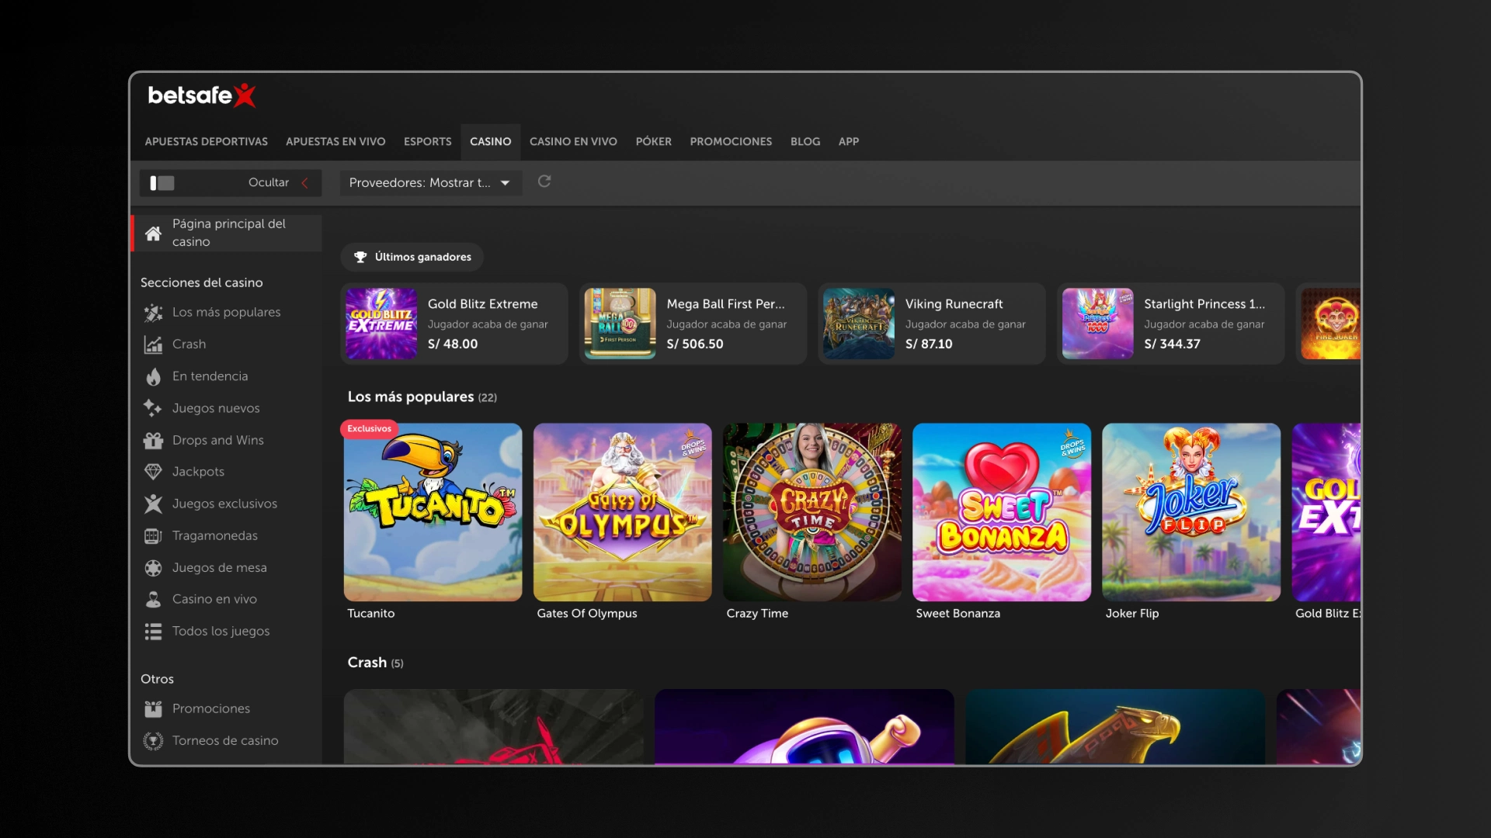The image size is (1491, 838).
Task: Open Jackpots section
Action: pos(198,472)
